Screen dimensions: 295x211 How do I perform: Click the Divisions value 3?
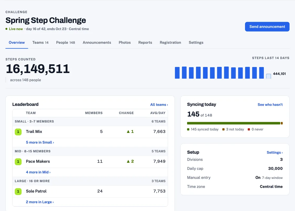click(281, 159)
